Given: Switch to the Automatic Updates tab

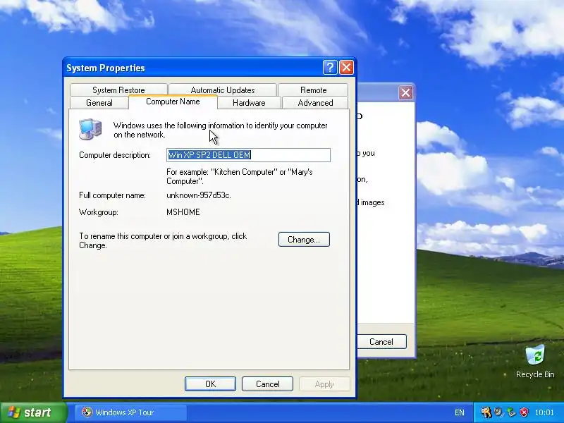Looking at the screenshot, I should tap(223, 90).
